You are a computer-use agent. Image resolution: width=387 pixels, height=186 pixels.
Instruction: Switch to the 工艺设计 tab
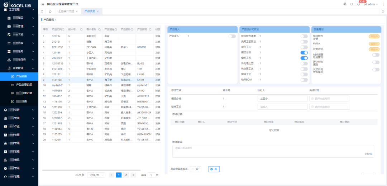68,11
